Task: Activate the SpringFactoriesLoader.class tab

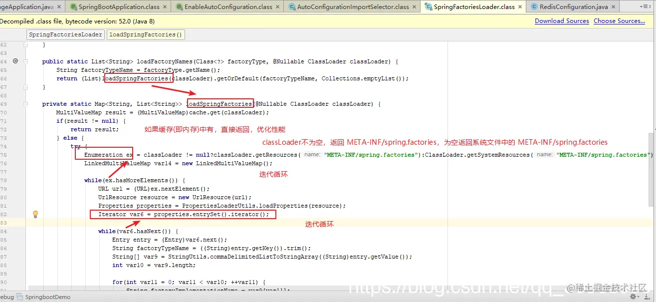Action: point(474,7)
